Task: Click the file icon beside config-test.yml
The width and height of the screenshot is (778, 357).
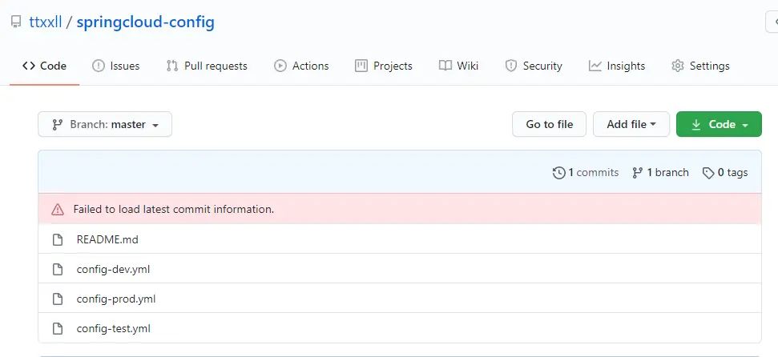Action: [x=58, y=329]
